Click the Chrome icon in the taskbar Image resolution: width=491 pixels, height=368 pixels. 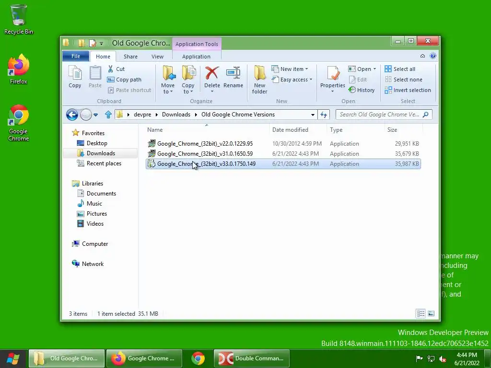198,358
